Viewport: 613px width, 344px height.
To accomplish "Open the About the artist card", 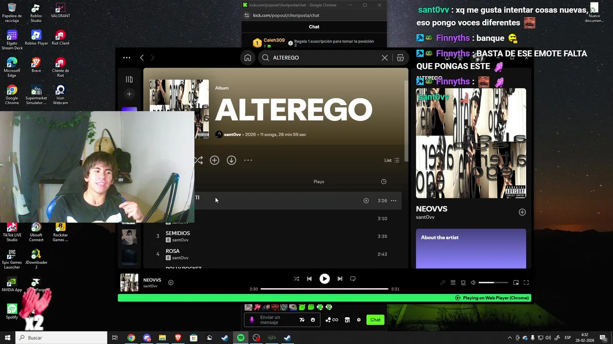I will (x=471, y=249).
